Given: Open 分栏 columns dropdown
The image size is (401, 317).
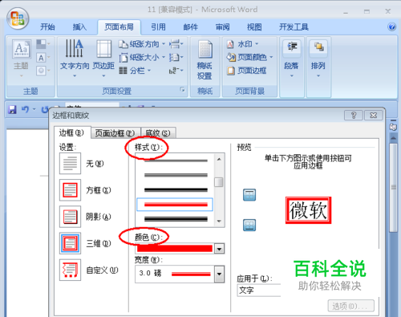Looking at the screenshot, I should (135, 71).
